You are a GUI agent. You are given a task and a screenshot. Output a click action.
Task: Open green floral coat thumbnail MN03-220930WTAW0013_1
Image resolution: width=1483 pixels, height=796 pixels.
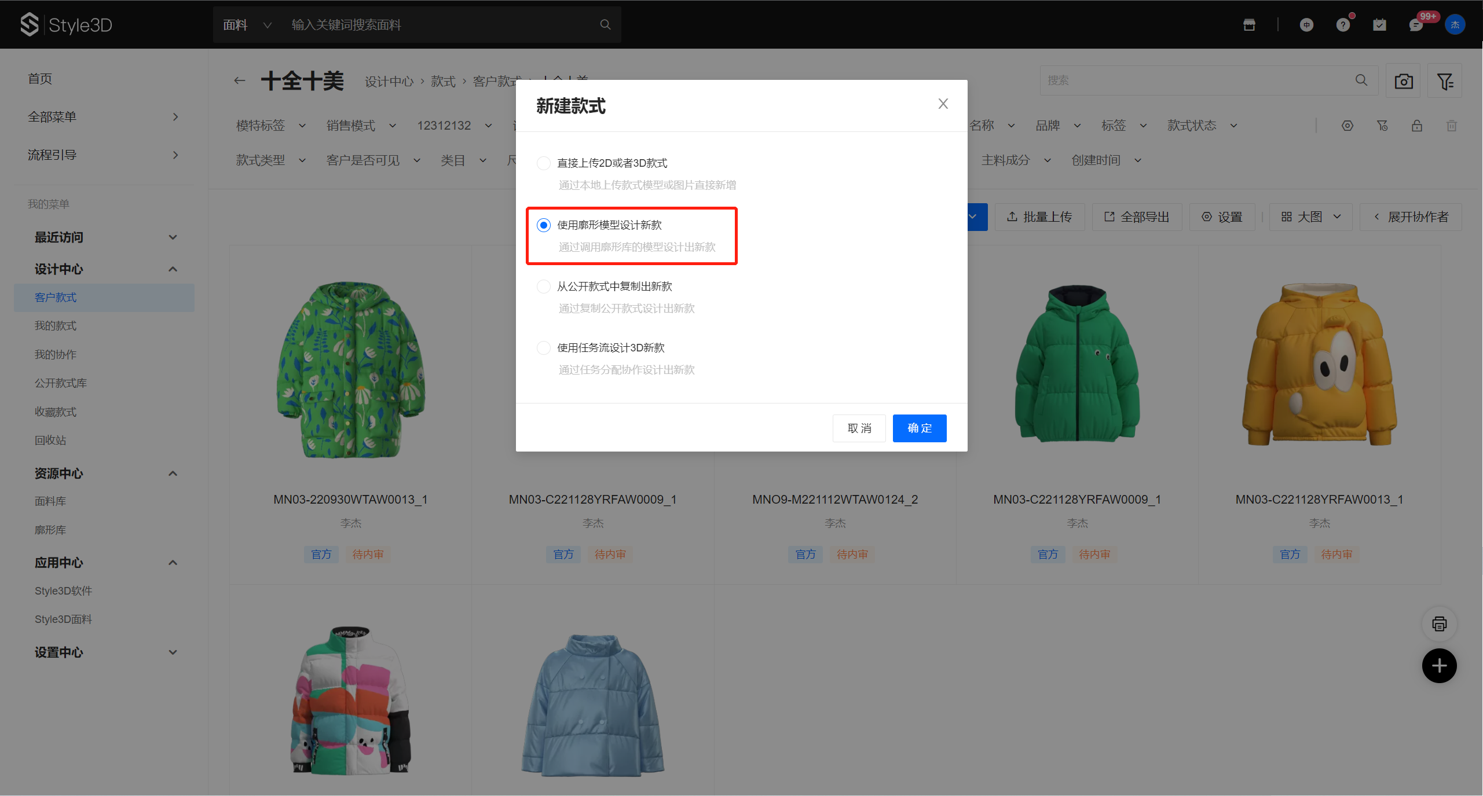coord(351,369)
